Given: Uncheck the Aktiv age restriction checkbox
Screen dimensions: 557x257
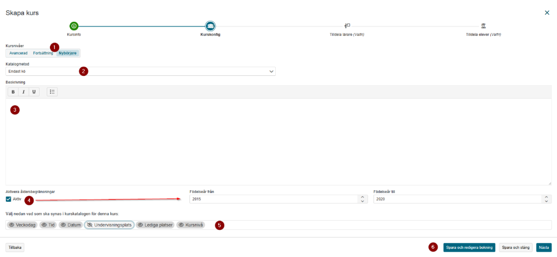Looking at the screenshot, I should point(9,199).
